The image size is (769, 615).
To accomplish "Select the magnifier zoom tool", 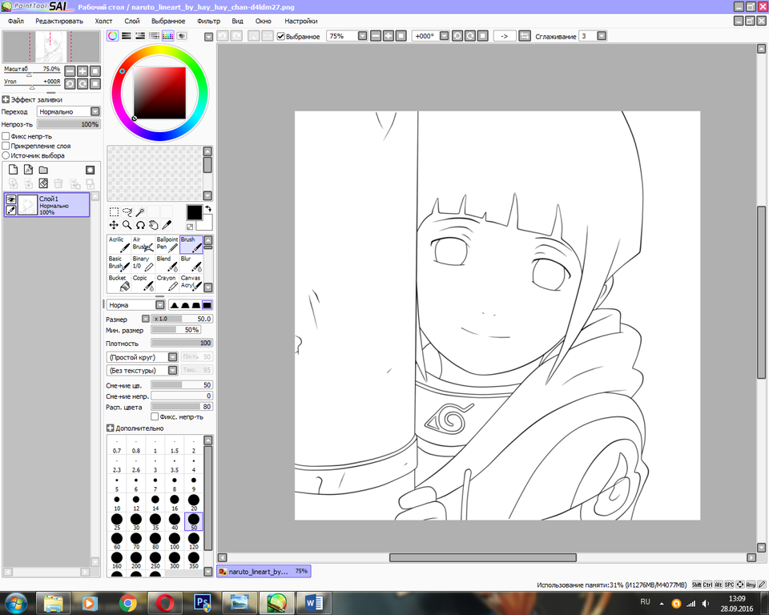I will 127,225.
